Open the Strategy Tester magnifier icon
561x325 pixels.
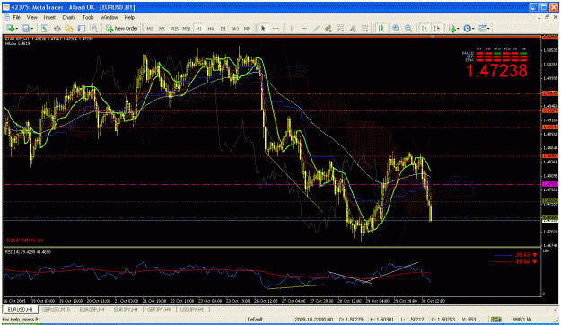coord(93,28)
